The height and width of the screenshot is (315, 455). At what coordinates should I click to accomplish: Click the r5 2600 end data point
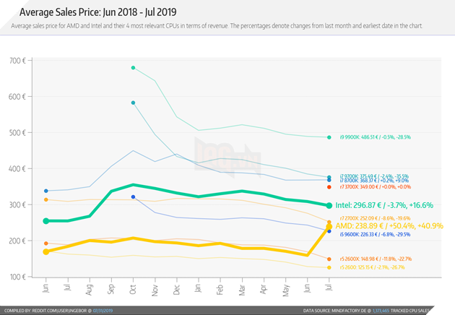tap(329, 267)
